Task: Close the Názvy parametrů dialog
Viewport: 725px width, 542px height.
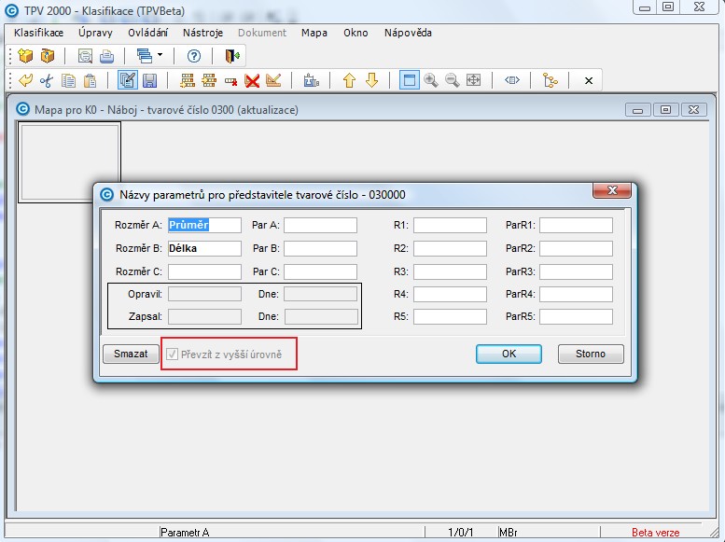Action: coord(612,190)
